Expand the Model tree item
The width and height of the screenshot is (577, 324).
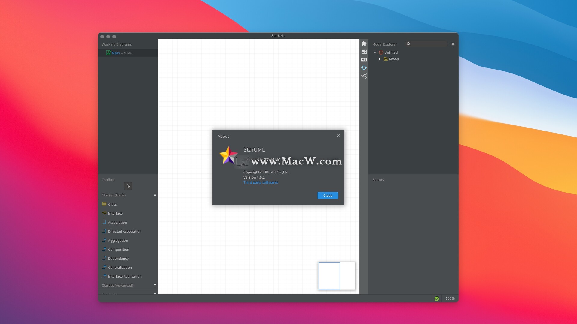click(x=379, y=59)
